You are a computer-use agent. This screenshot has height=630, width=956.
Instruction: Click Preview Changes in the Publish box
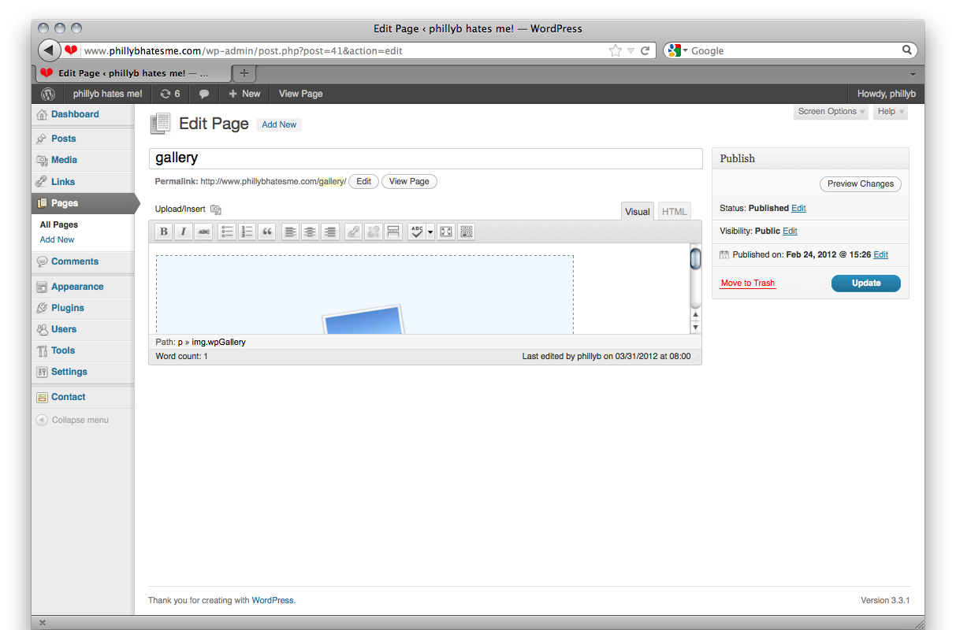860,183
